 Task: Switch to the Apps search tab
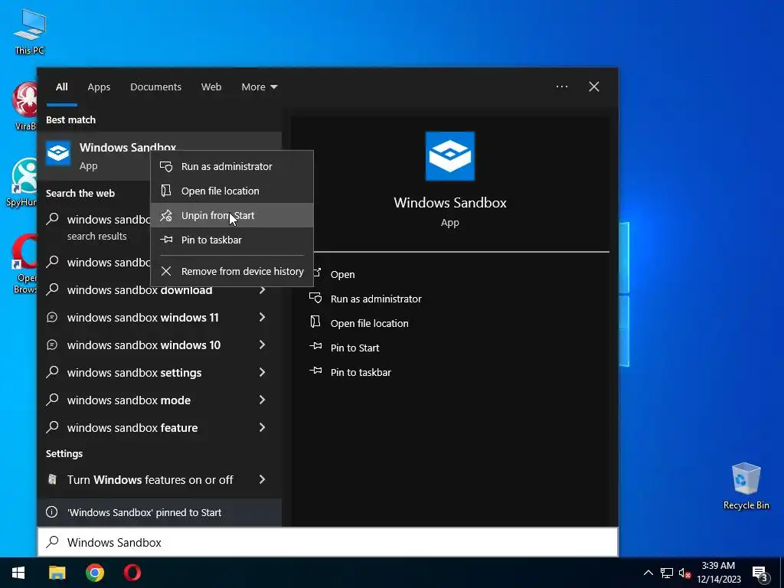(x=99, y=87)
